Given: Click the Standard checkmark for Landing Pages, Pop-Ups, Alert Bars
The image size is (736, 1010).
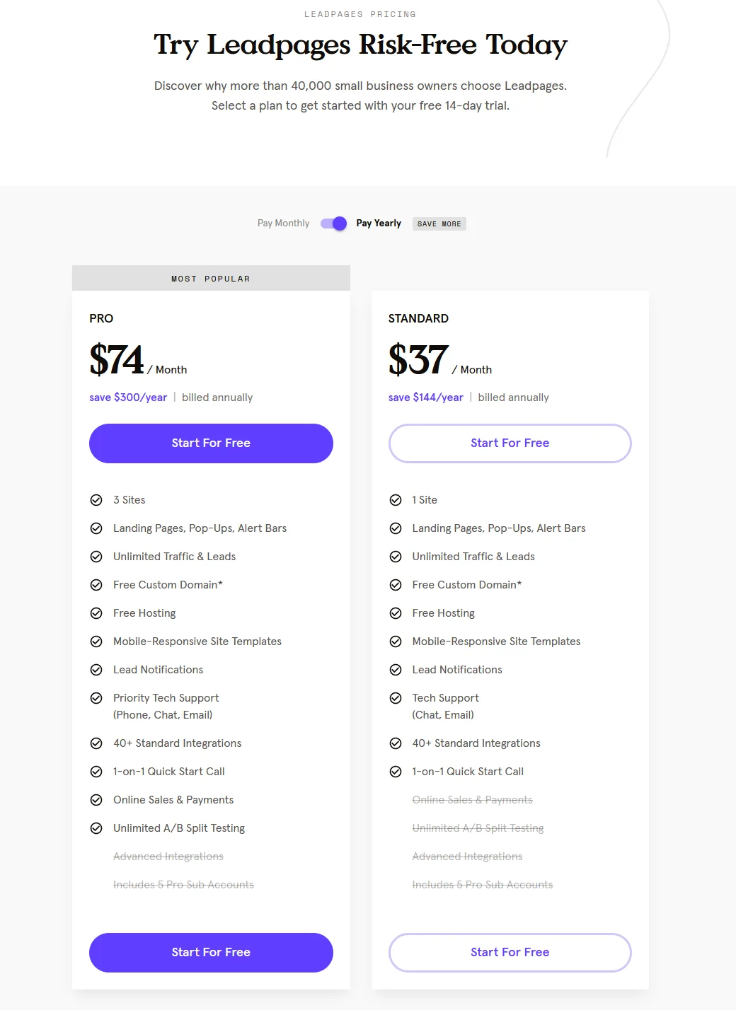Looking at the screenshot, I should click(x=396, y=528).
